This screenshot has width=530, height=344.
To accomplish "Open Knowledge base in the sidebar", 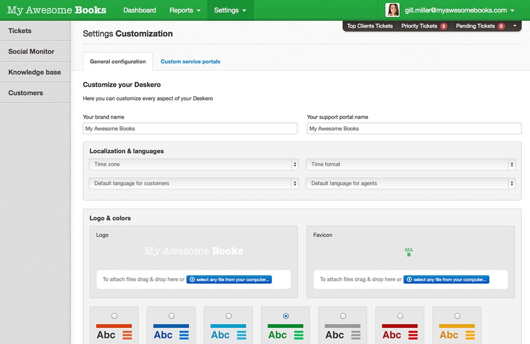I will (35, 72).
